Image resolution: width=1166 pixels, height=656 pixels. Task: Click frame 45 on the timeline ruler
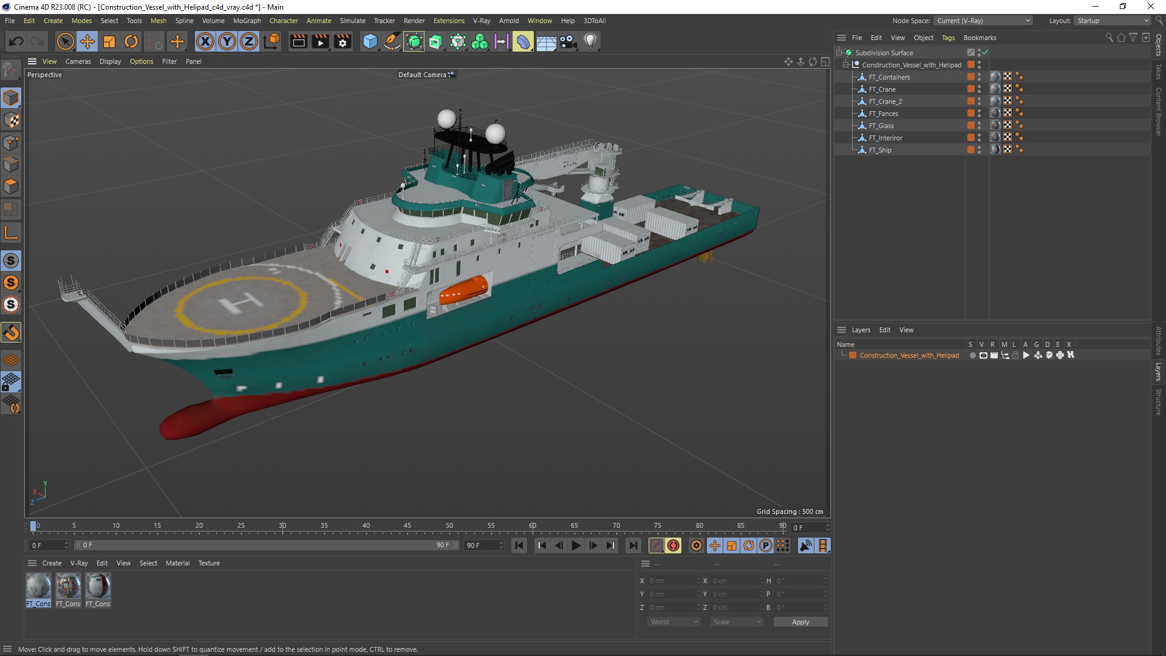point(407,526)
